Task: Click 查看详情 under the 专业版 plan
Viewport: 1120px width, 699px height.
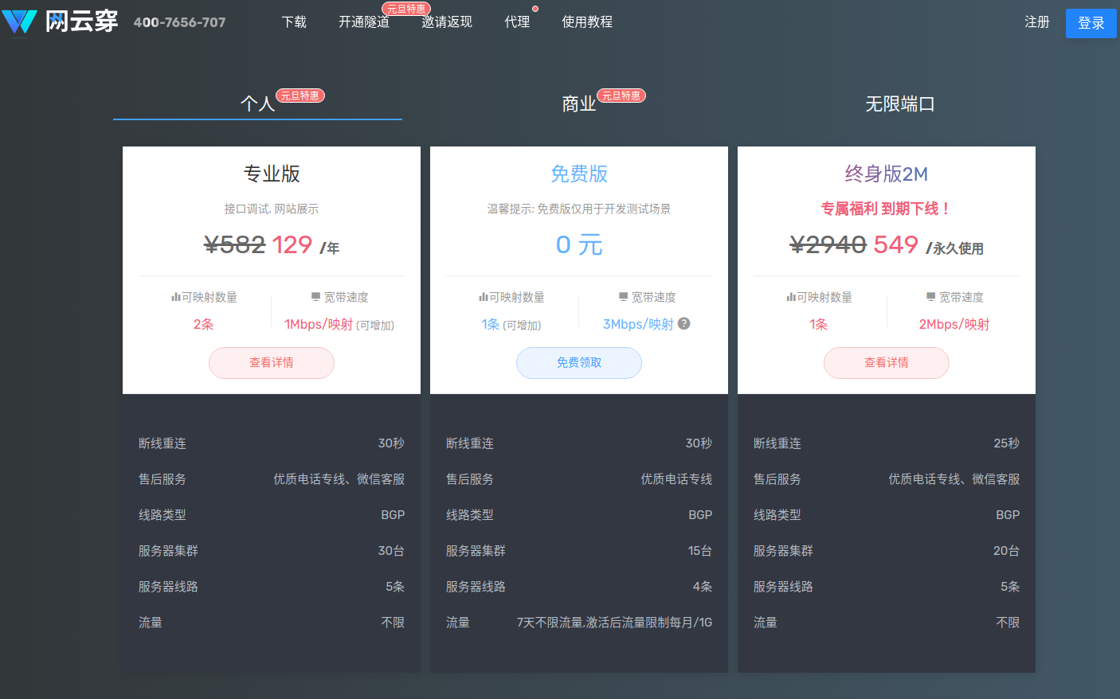Action: click(x=271, y=362)
